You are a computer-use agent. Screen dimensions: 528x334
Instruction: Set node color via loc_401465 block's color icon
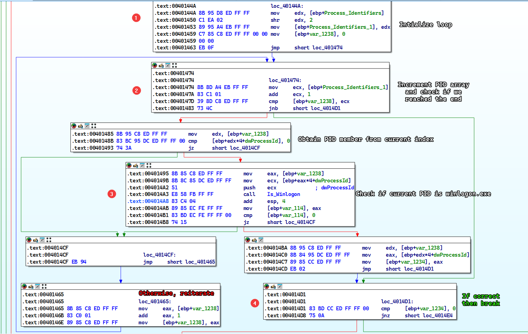point(24,286)
